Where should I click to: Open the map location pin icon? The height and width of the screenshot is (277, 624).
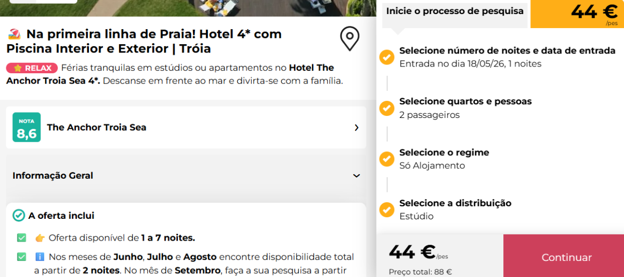click(x=349, y=39)
